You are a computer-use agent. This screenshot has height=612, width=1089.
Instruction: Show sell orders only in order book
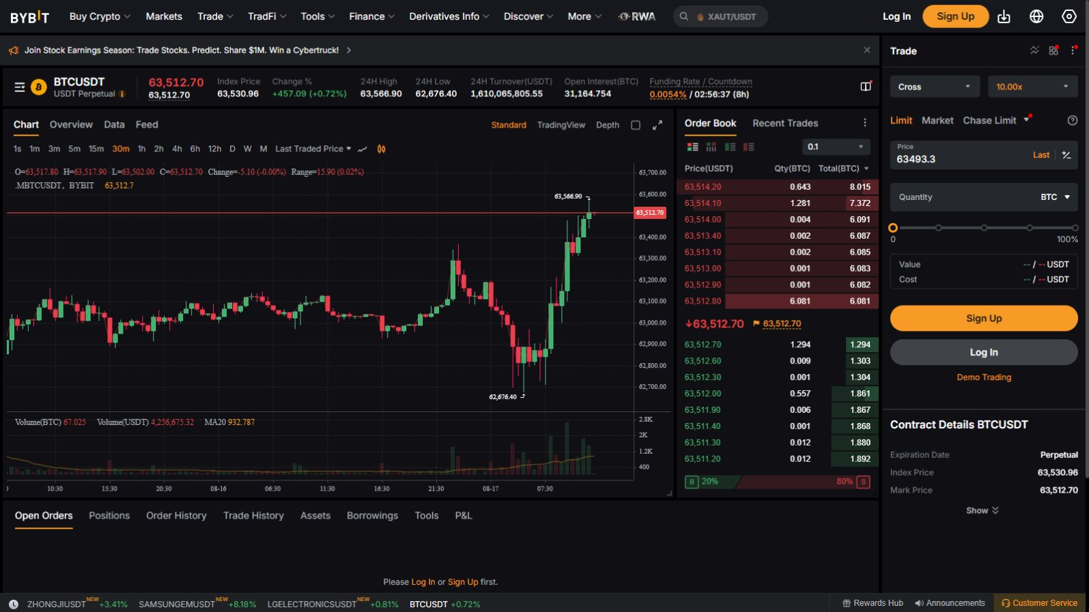748,147
